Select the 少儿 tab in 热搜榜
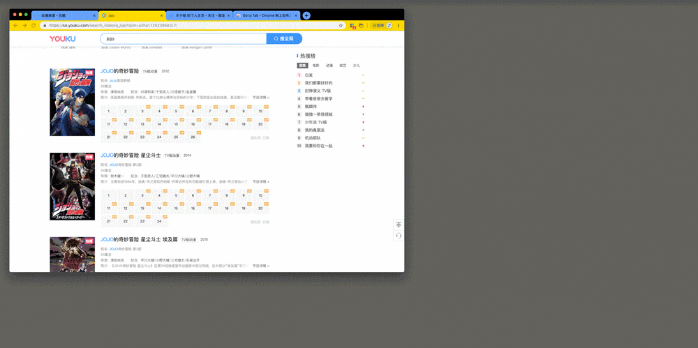 coord(356,66)
